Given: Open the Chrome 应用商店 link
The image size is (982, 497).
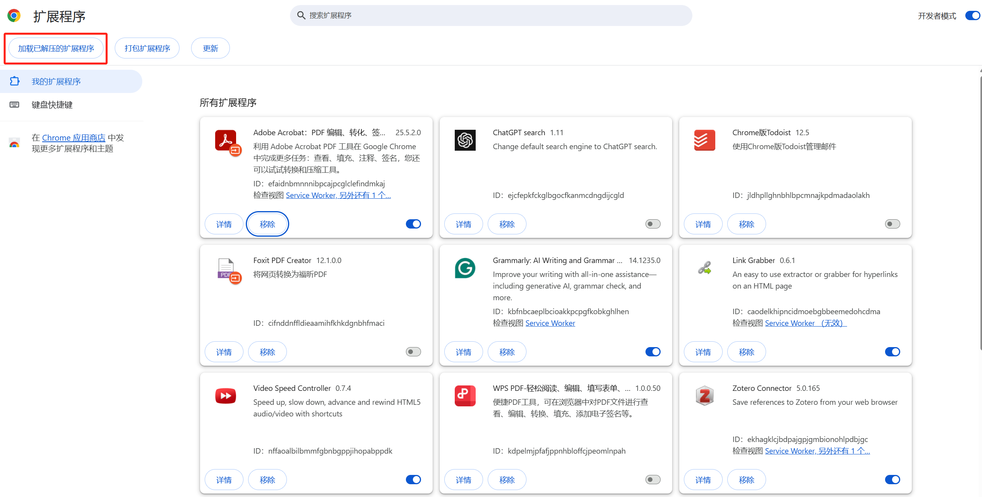Looking at the screenshot, I should pos(73,138).
